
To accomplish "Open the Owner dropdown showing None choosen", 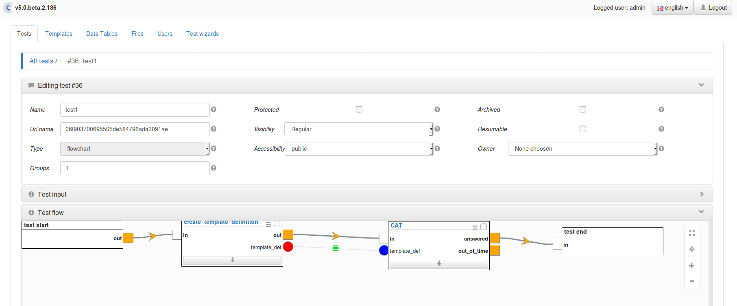I will [582, 149].
